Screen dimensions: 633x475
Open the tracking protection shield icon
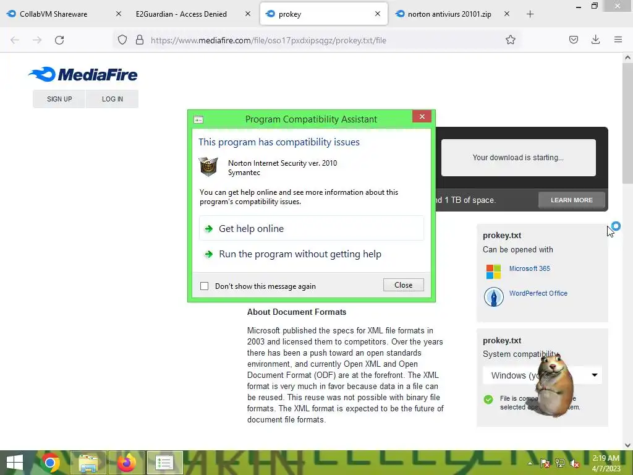[122, 40]
